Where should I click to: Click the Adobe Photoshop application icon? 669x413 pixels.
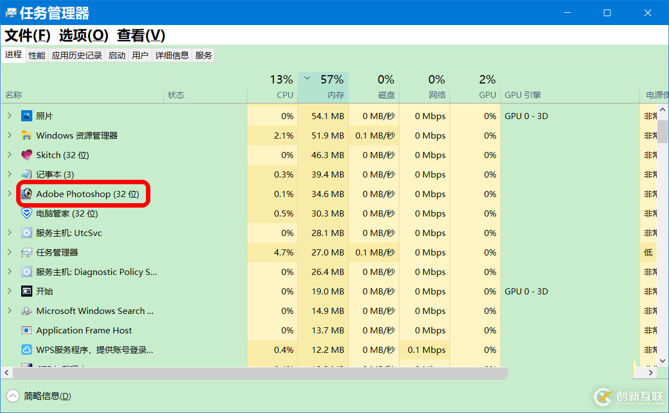pyautogui.click(x=27, y=194)
